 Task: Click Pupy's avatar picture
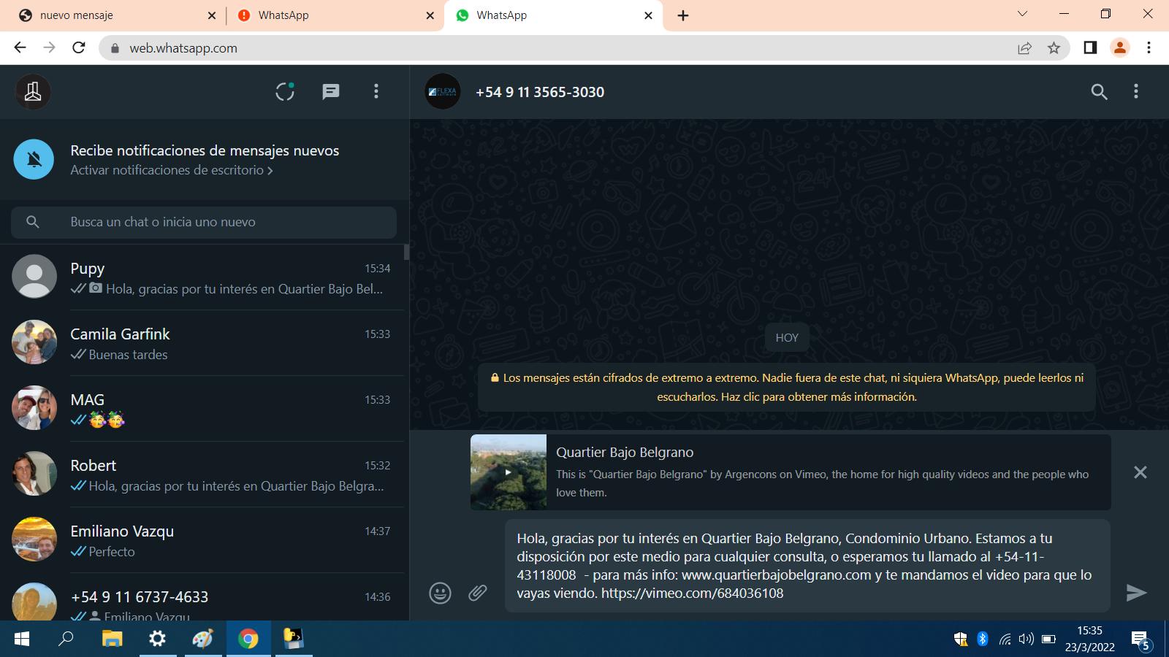point(34,276)
